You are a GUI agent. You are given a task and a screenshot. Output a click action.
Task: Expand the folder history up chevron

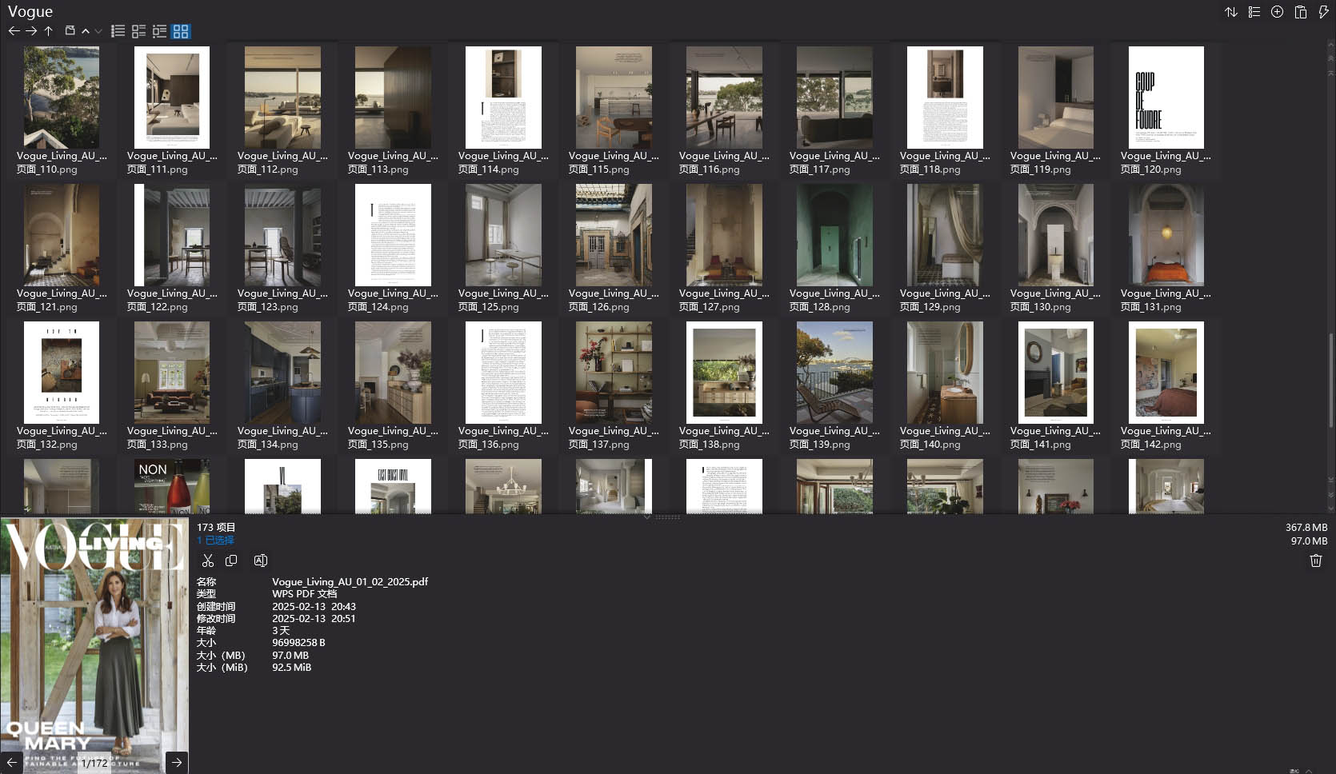click(x=86, y=31)
